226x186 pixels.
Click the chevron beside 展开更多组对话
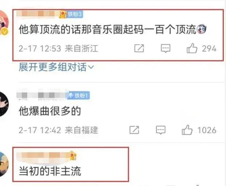pyautogui.click(x=91, y=67)
